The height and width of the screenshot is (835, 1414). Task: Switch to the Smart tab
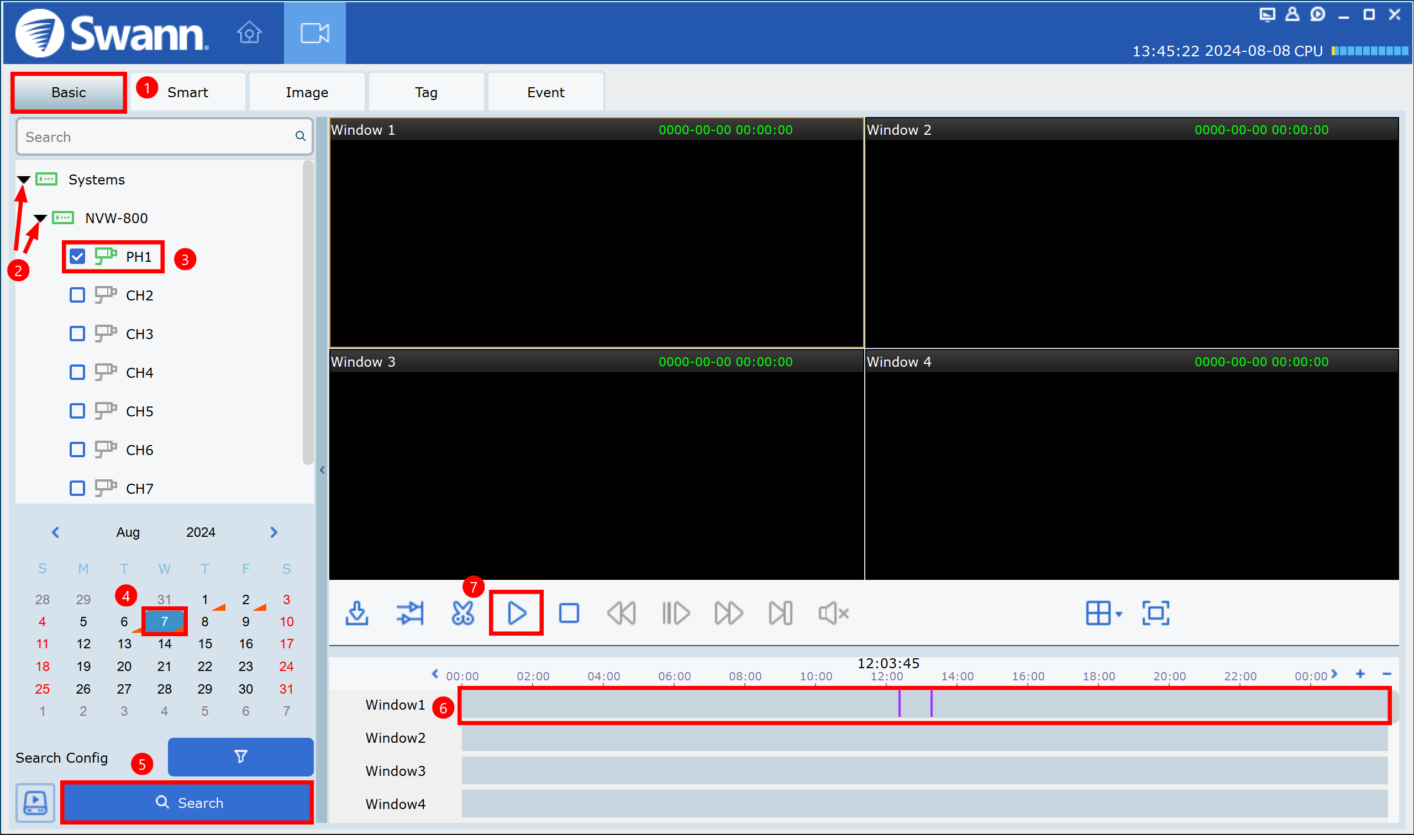click(188, 92)
